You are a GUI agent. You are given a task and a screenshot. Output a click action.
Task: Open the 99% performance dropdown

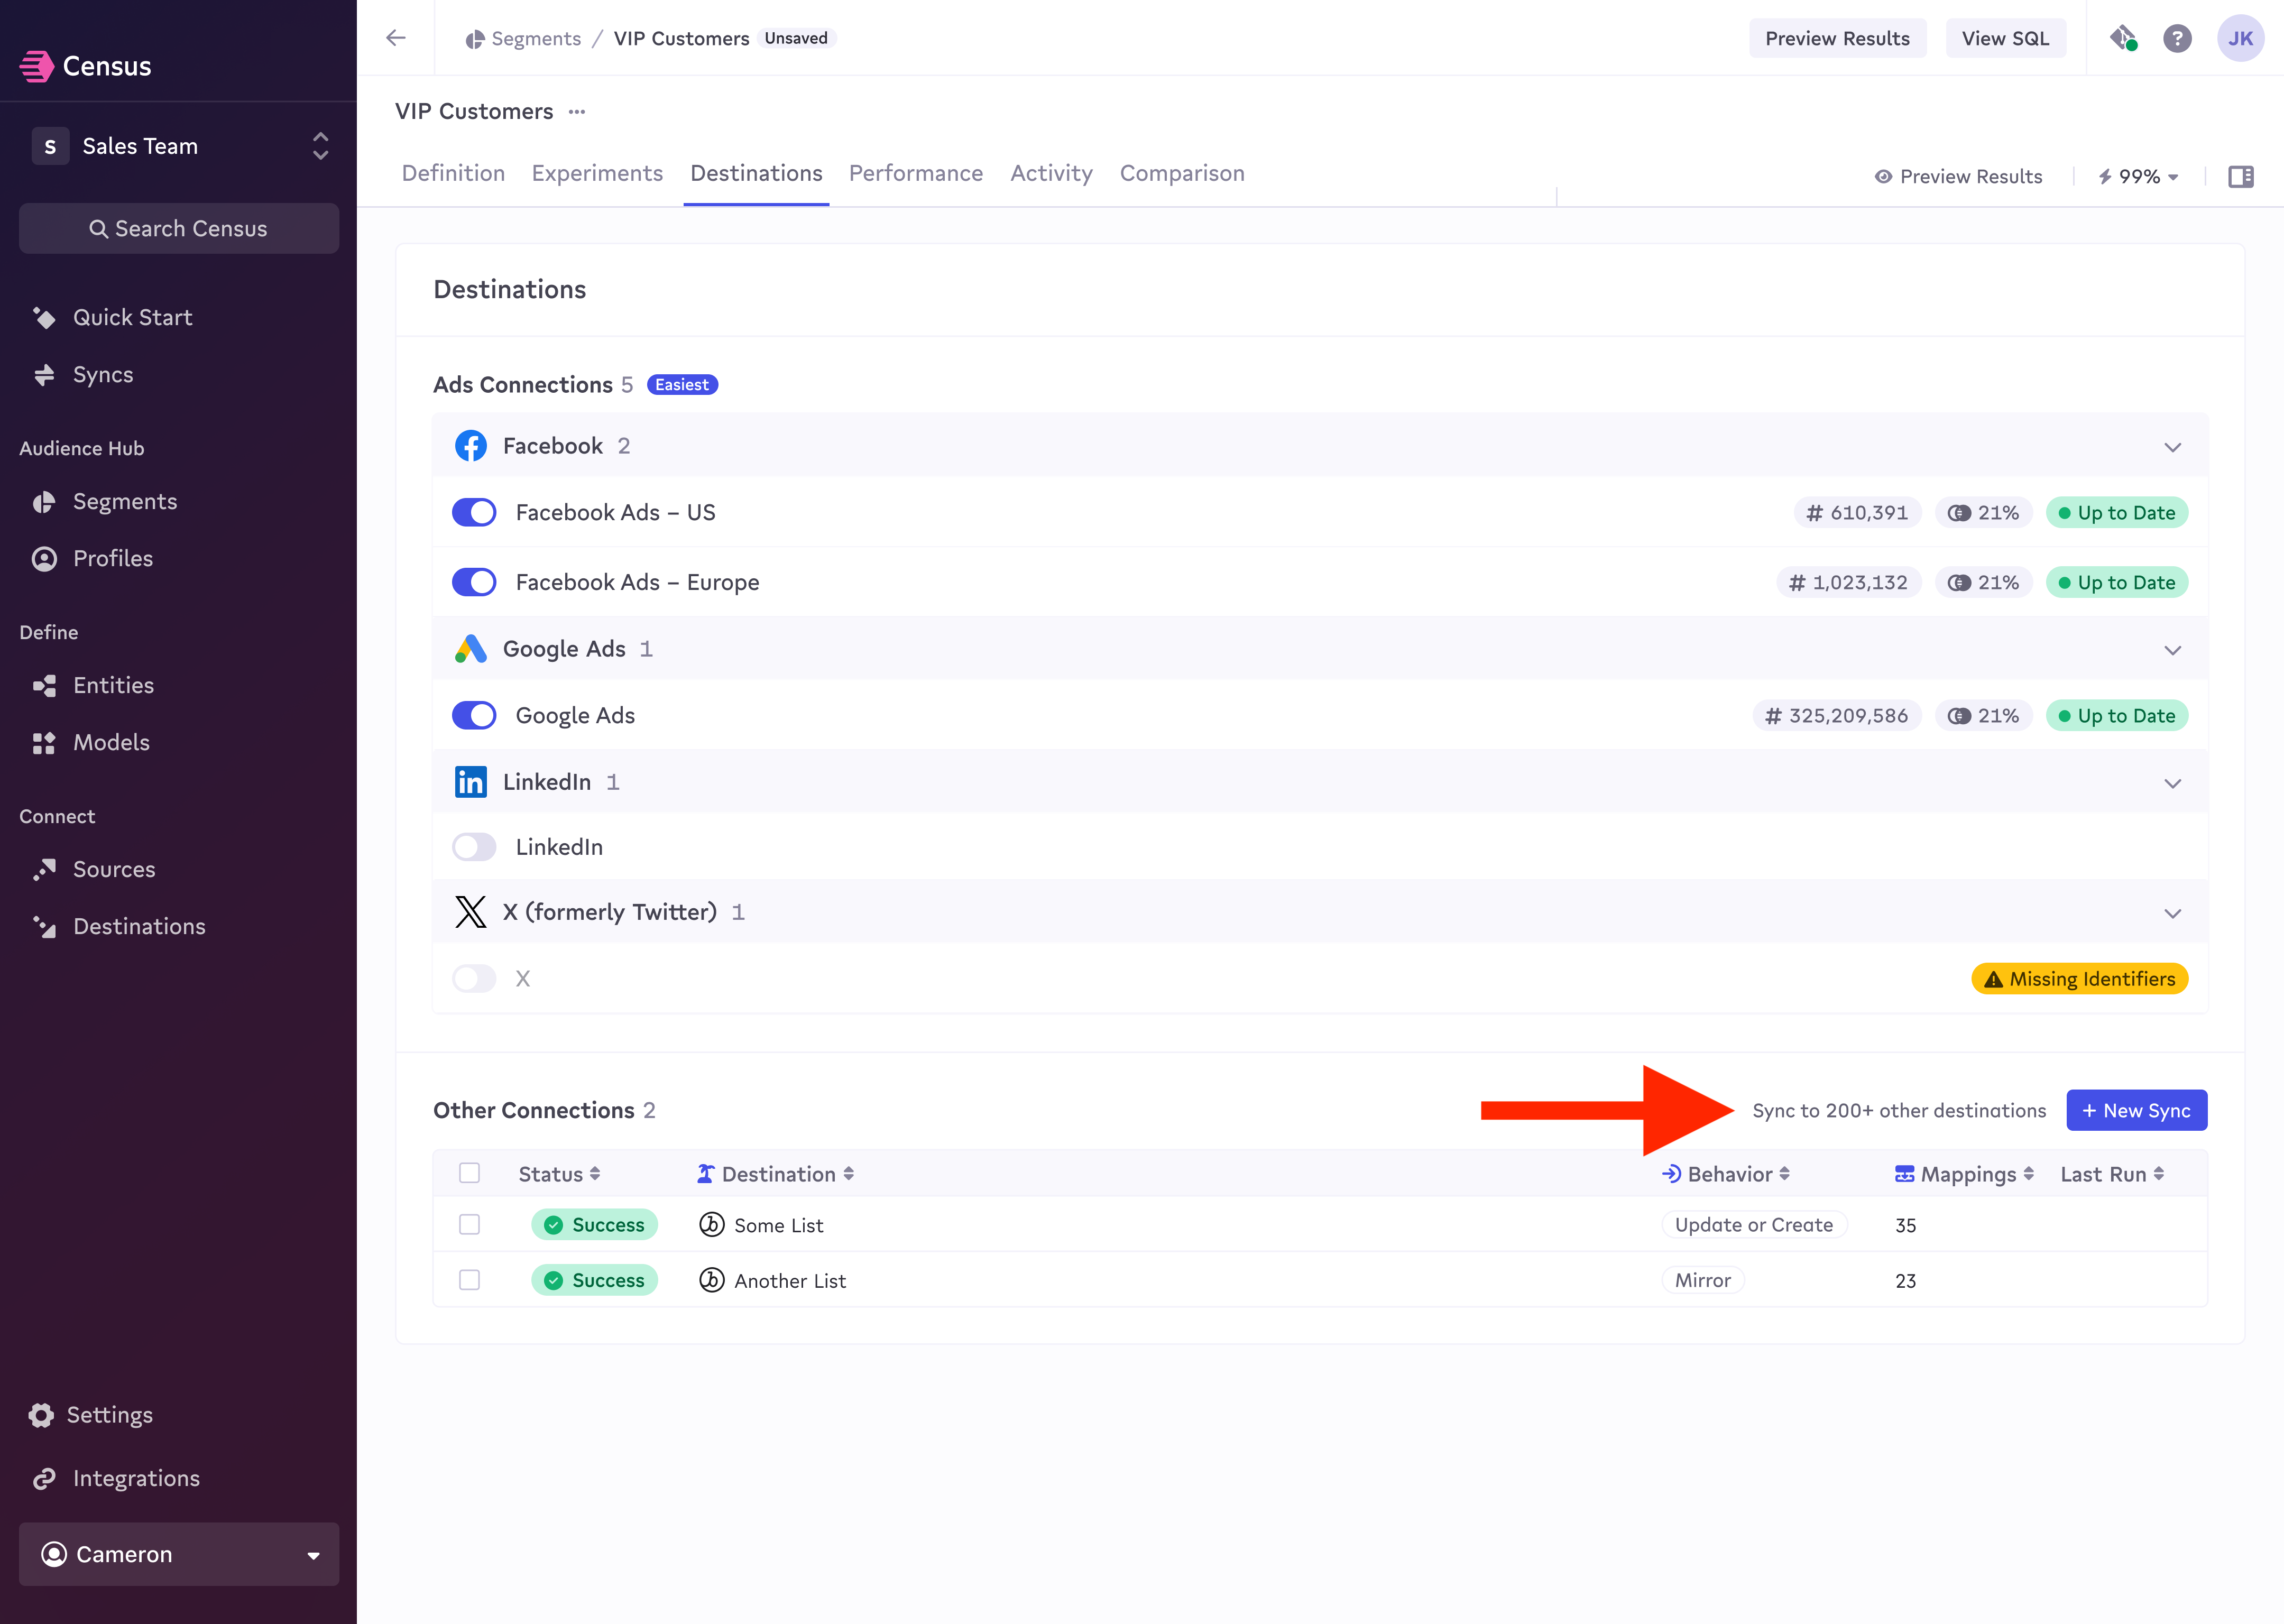tap(2139, 177)
